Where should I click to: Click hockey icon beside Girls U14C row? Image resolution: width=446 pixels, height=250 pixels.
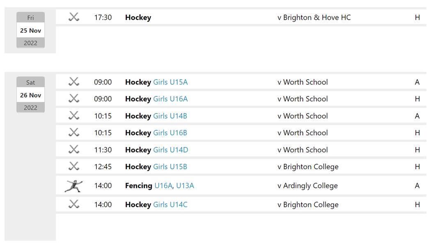(x=74, y=204)
